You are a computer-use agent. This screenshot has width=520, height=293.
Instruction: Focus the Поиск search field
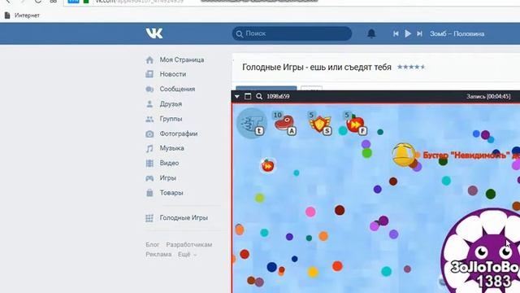(x=292, y=33)
